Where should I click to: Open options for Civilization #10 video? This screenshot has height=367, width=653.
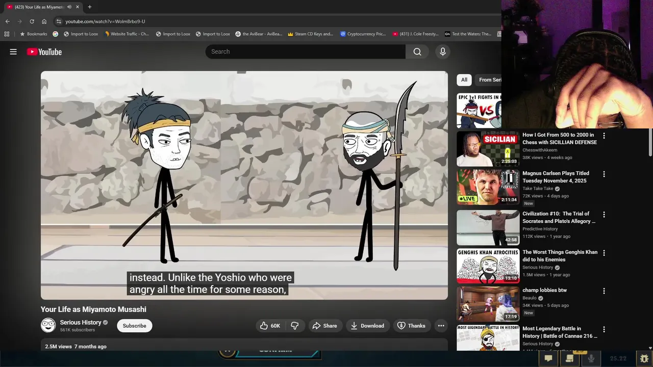pos(604,214)
